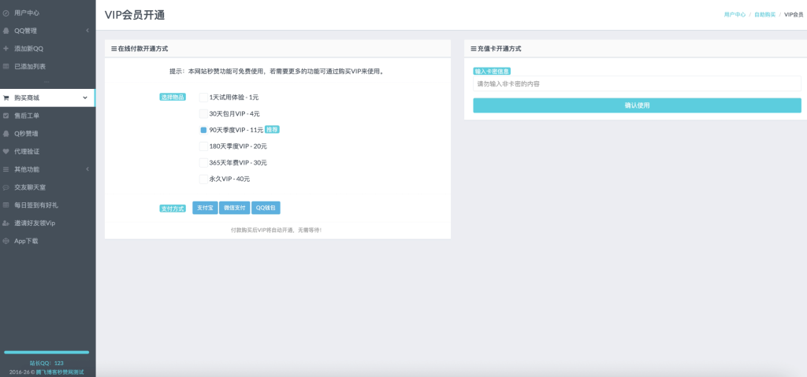
Task: Click the list icon beside 已添加列表
Action: [x=6, y=66]
